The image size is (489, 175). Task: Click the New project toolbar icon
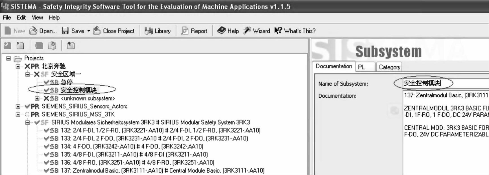click(x=8, y=31)
